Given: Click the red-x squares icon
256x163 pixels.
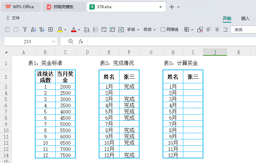Looking at the screenshot, I should (200, 30).
